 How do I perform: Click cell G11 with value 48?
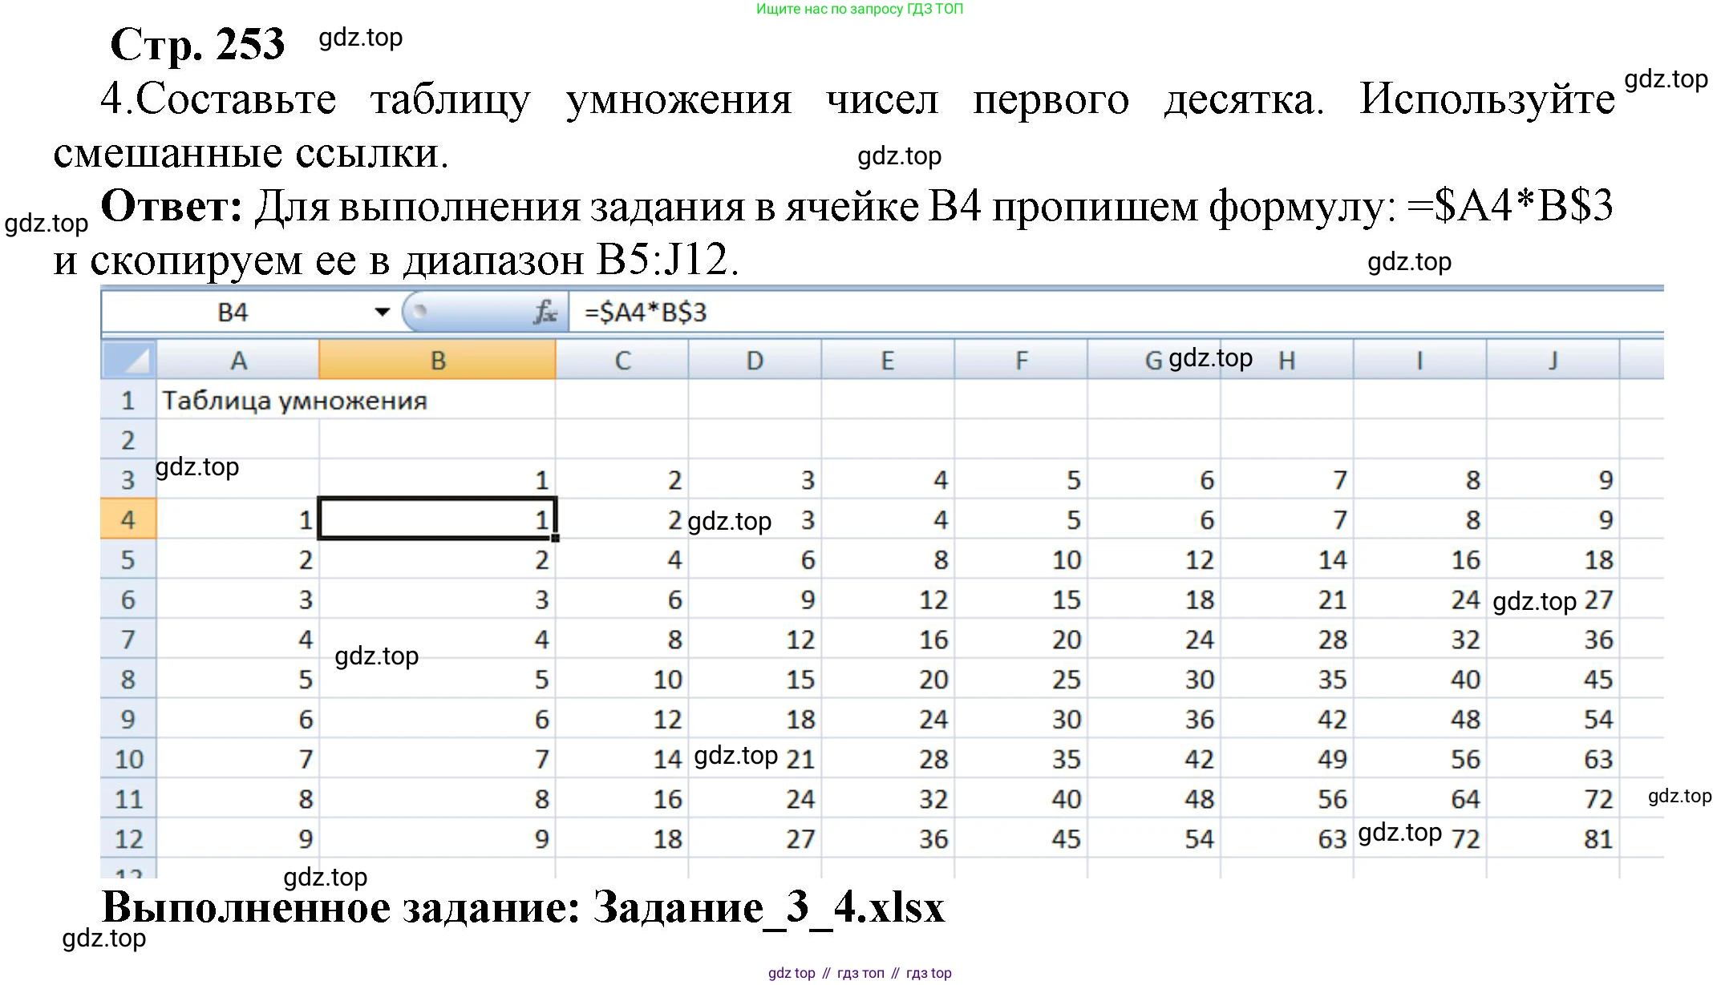pyautogui.click(x=1154, y=799)
